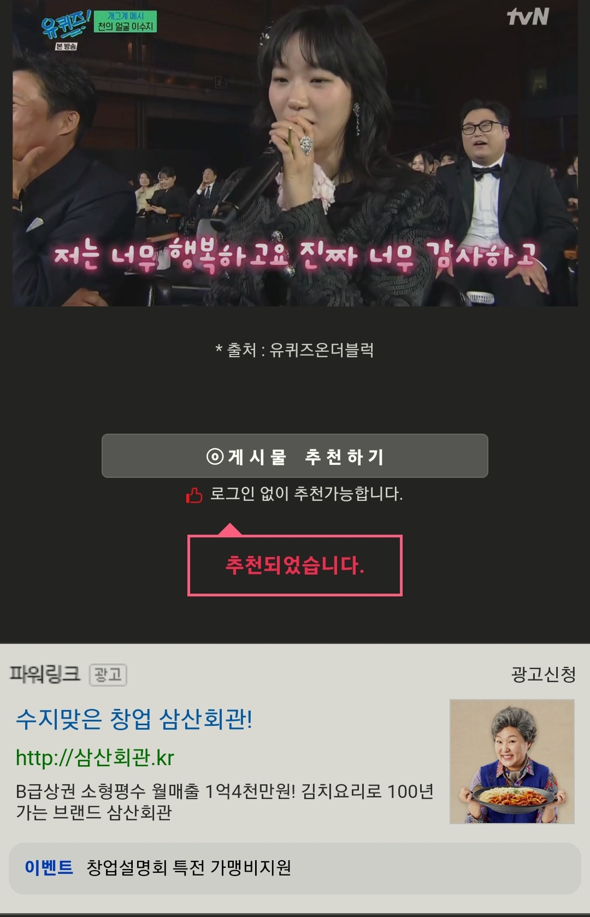Click the 본방송 badge under the logo
The height and width of the screenshot is (917, 590).
66,46
